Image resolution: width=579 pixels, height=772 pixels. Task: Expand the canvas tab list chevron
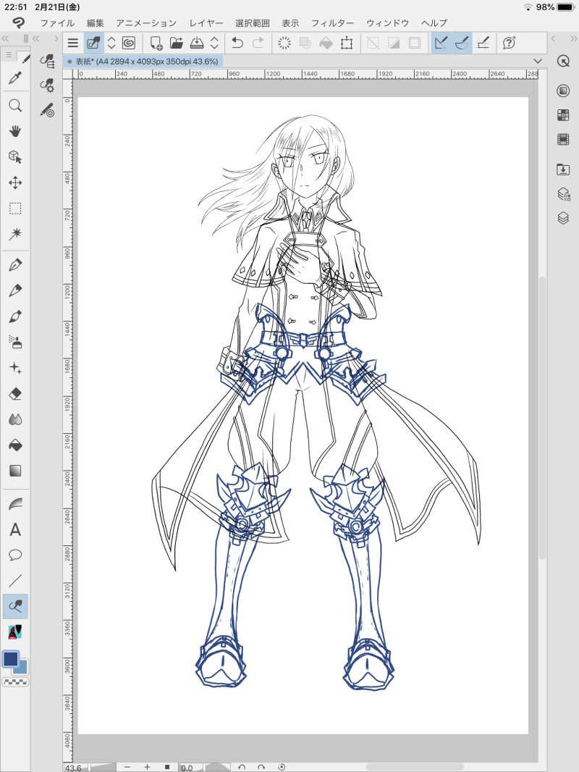point(538,61)
